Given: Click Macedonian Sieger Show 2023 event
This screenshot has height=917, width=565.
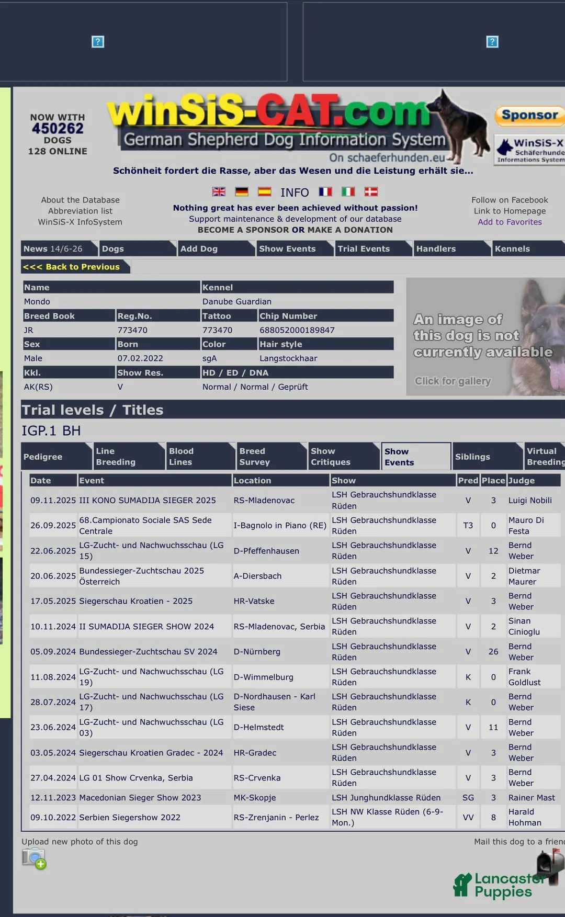Looking at the screenshot, I should pyautogui.click(x=140, y=798).
